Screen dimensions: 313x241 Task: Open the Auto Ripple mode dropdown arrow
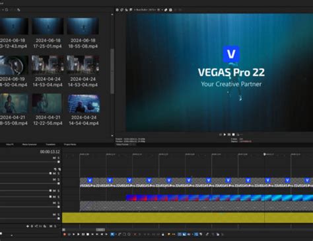tap(192, 234)
